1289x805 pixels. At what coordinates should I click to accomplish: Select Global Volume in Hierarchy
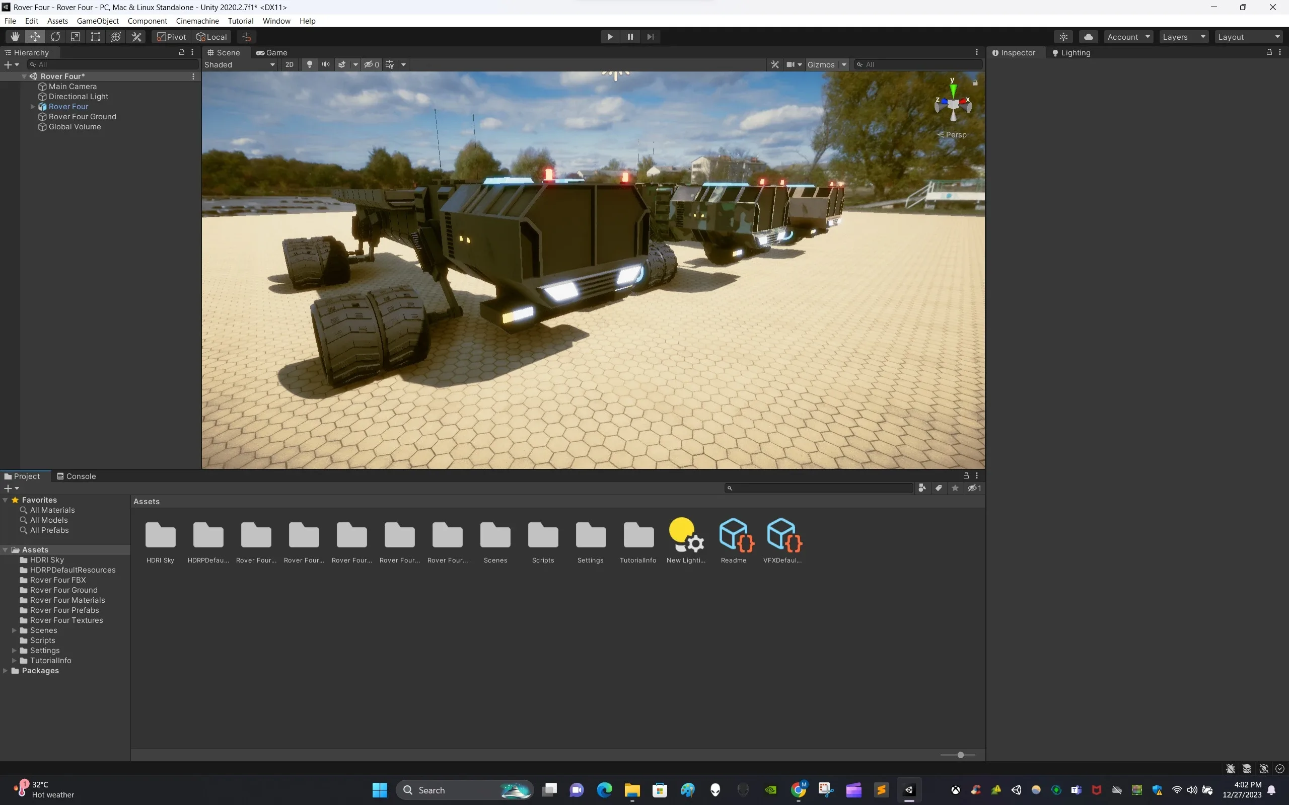75,127
